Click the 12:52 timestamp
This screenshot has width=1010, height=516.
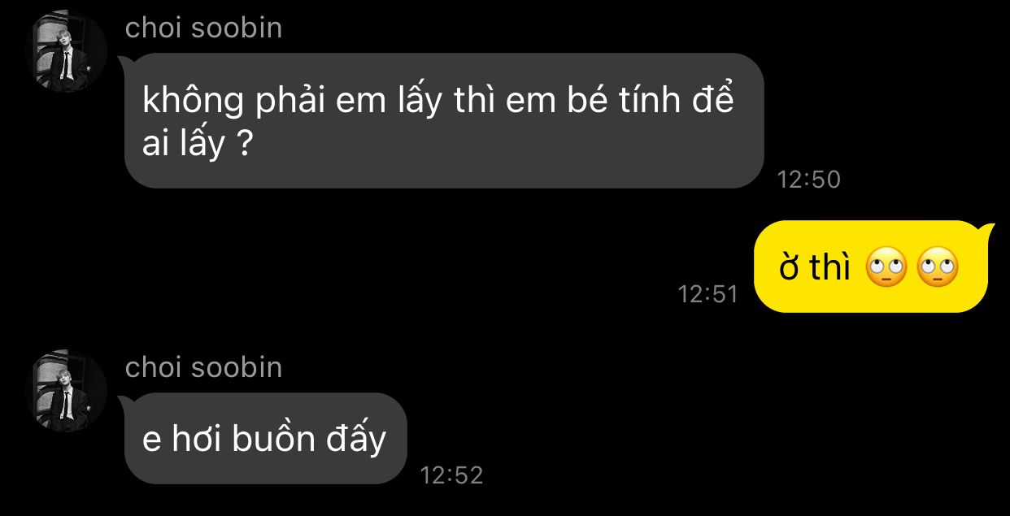451,475
